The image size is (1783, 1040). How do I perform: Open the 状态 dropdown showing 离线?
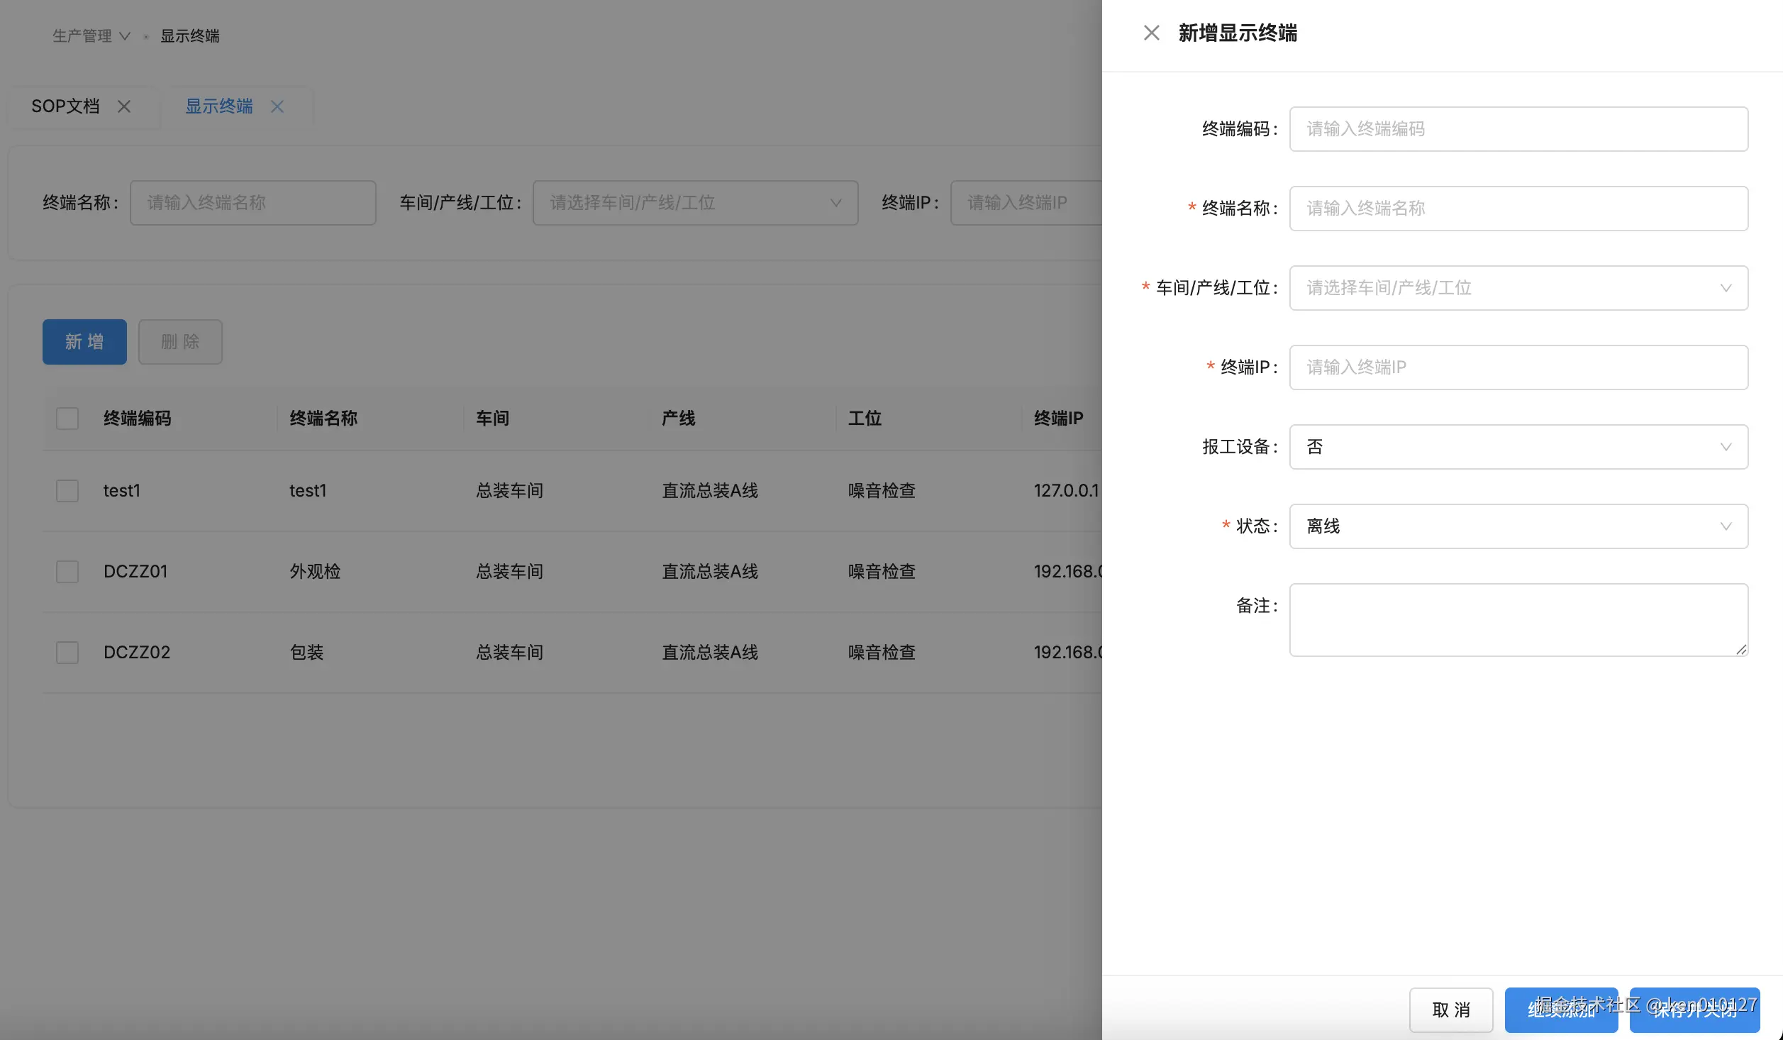pyautogui.click(x=1518, y=526)
